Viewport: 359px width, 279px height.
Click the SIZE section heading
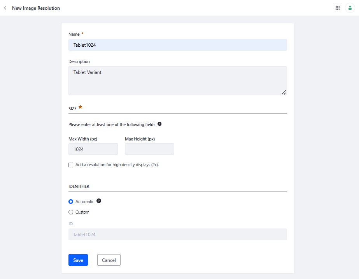tap(72, 108)
